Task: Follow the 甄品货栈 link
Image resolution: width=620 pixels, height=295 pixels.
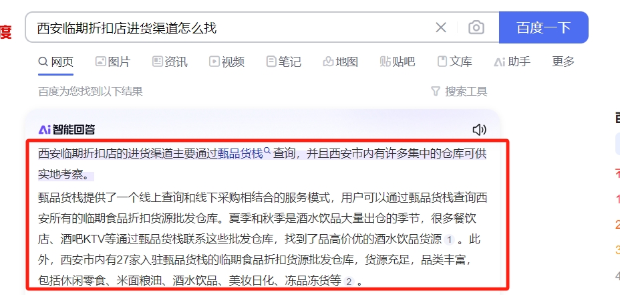Action: 241,154
